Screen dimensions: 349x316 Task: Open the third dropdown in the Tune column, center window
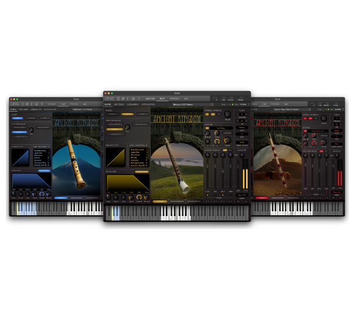point(242,142)
